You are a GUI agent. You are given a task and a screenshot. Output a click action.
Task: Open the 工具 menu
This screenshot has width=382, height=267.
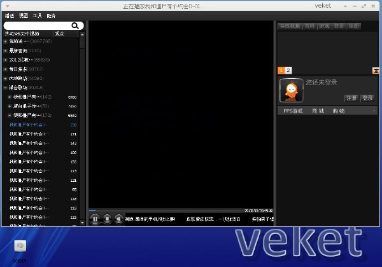pos(38,16)
